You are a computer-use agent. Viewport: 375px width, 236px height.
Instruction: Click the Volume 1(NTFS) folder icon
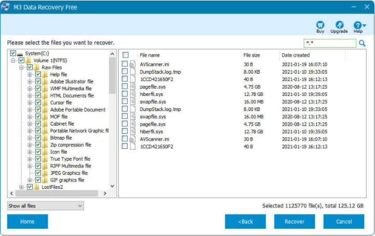pos(28,60)
